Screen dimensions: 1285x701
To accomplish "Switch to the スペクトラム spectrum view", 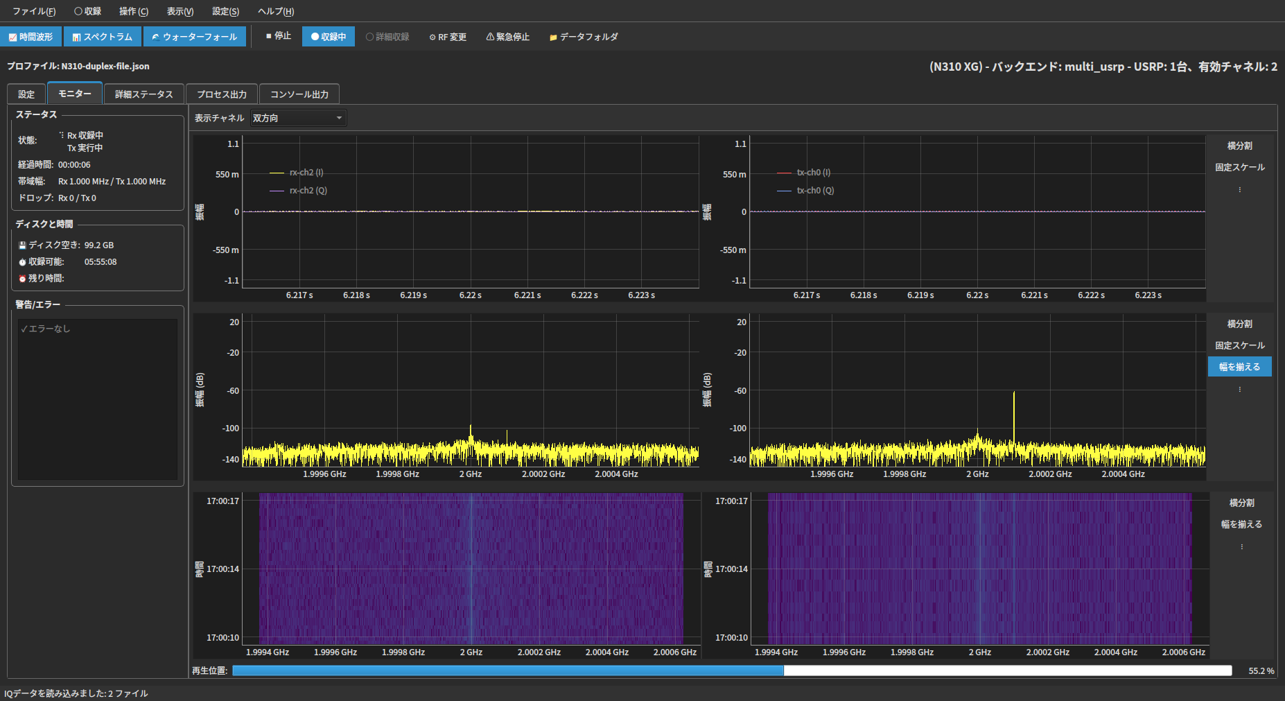I will click(103, 37).
